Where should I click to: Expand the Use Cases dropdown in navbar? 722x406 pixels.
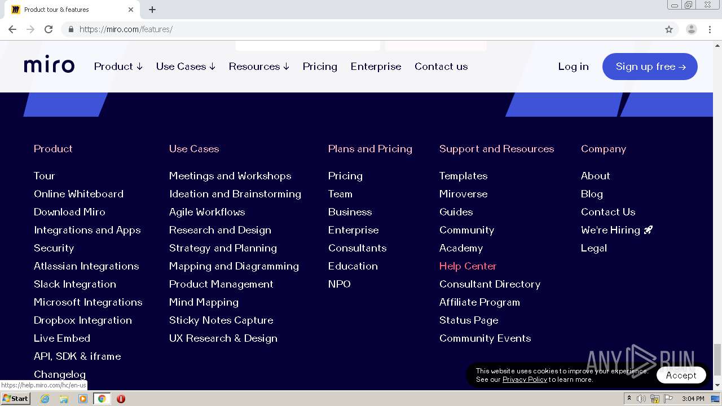click(x=186, y=67)
